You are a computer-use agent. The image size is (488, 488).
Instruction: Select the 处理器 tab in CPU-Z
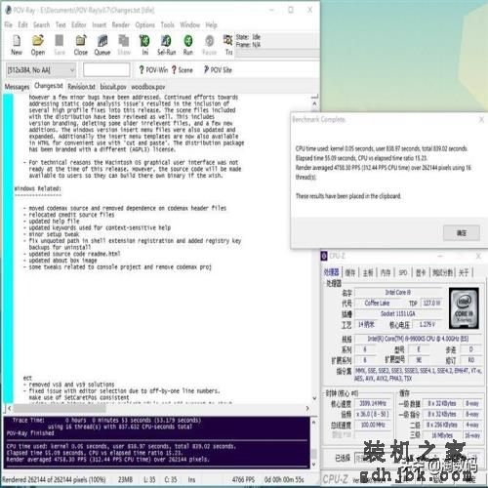coord(332,272)
